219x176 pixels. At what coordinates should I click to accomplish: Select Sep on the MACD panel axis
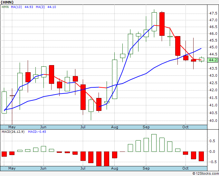tap(146, 168)
